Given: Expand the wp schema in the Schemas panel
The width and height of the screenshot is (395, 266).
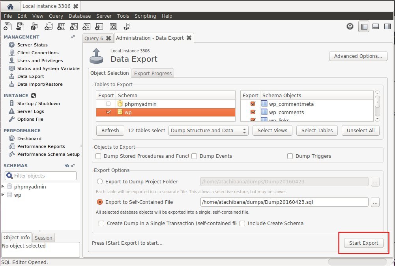Looking at the screenshot, I should pos(4,195).
